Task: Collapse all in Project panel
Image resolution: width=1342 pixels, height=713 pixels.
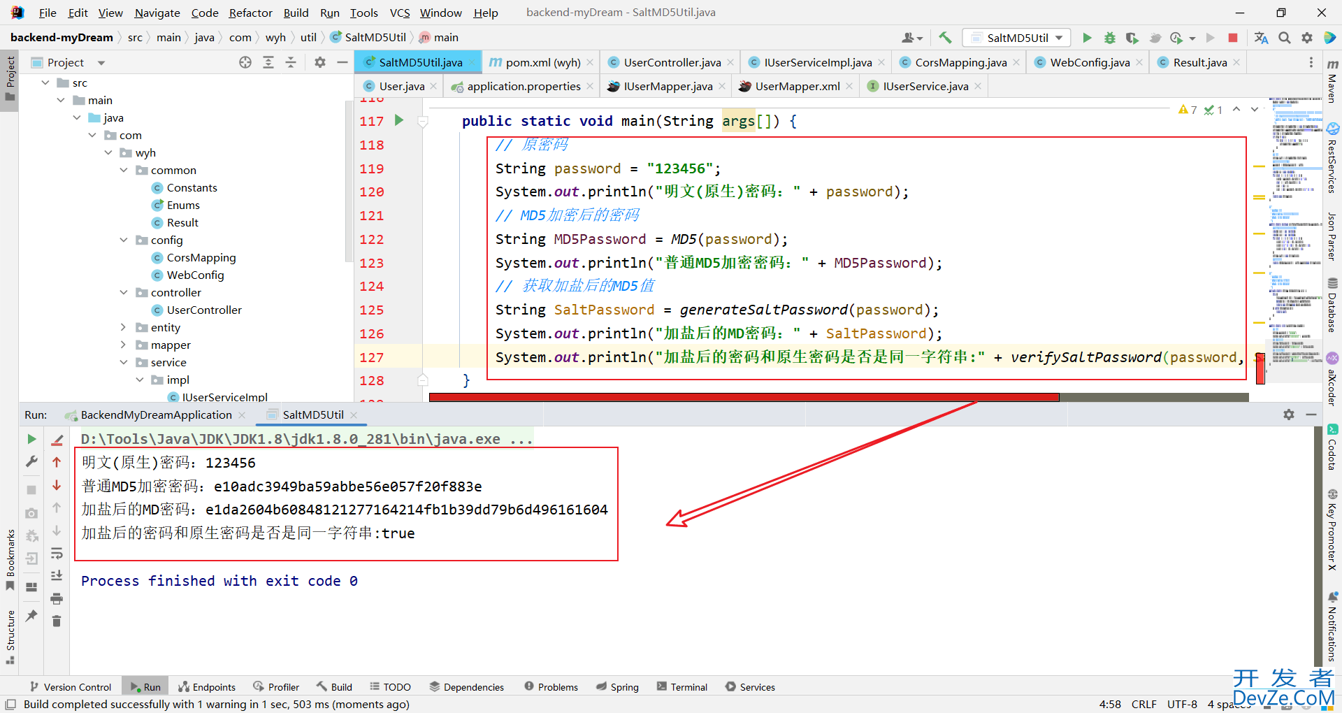Action: pos(291,62)
